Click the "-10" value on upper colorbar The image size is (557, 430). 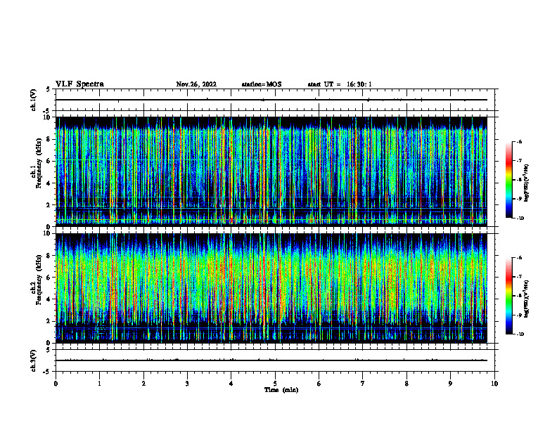(x=520, y=218)
